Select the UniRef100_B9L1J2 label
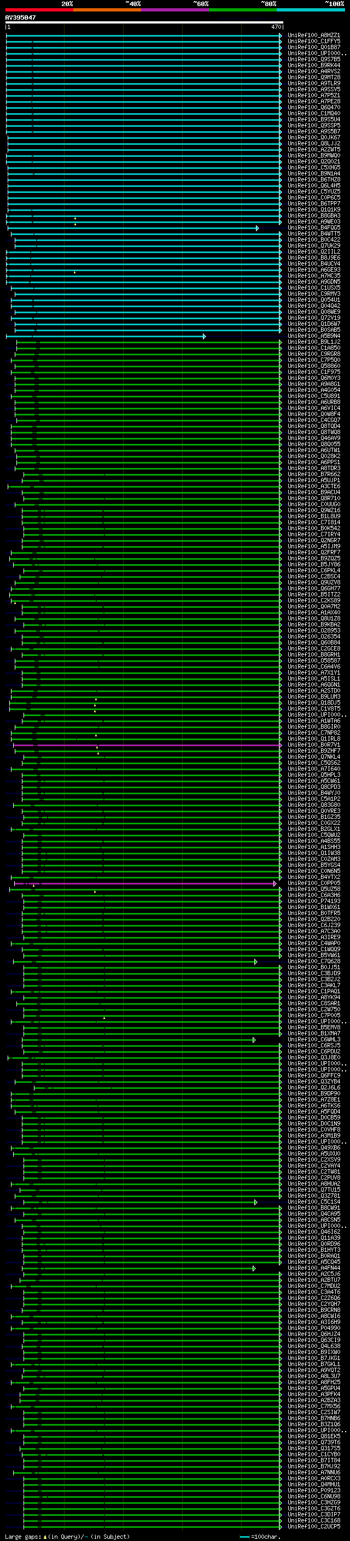This screenshot has width=350, height=1541. [x=313, y=342]
